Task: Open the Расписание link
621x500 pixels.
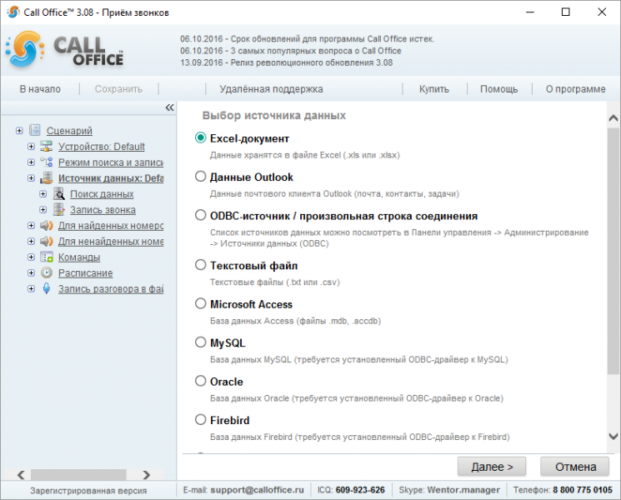Action: coord(86,273)
